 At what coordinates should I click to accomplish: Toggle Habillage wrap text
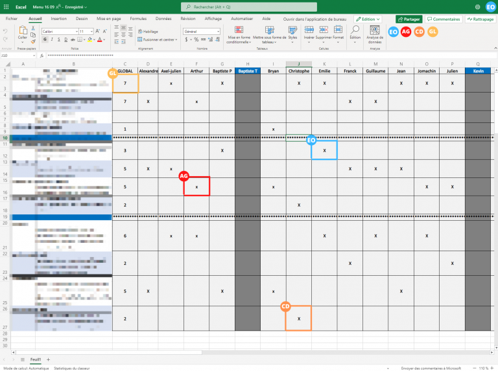(x=148, y=31)
